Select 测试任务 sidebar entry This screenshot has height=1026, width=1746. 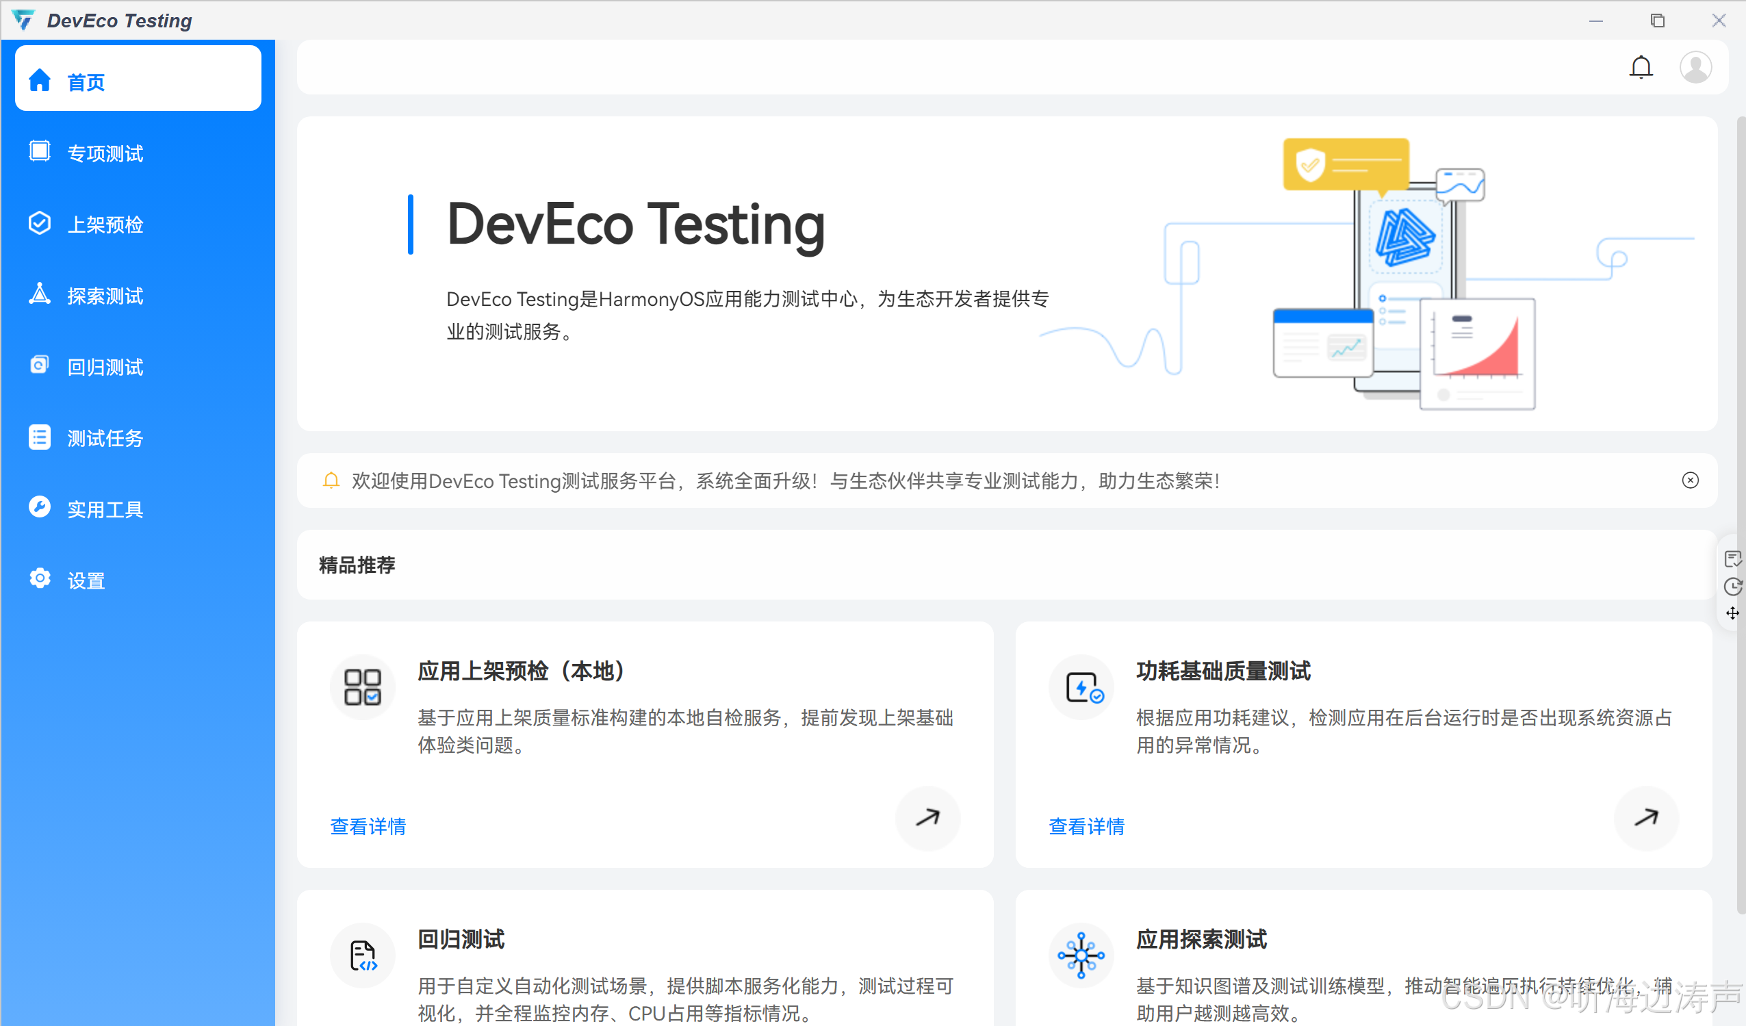point(138,439)
